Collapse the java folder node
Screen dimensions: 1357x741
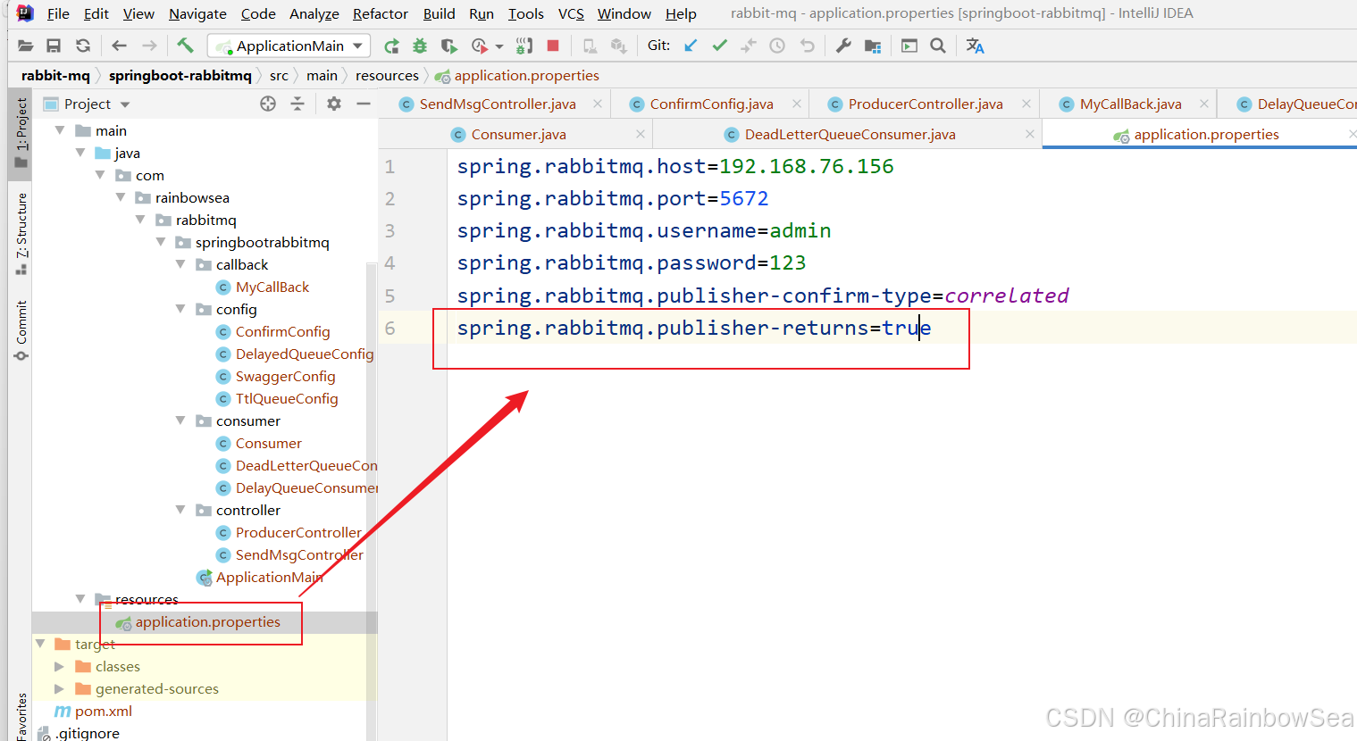(x=80, y=153)
